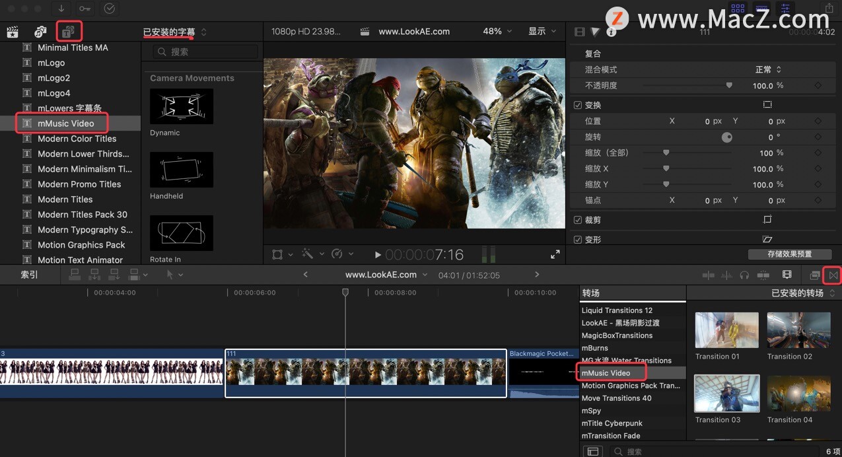842x457 pixels.
Task: Adjust the 旋转 rotation dial
Action: point(726,137)
